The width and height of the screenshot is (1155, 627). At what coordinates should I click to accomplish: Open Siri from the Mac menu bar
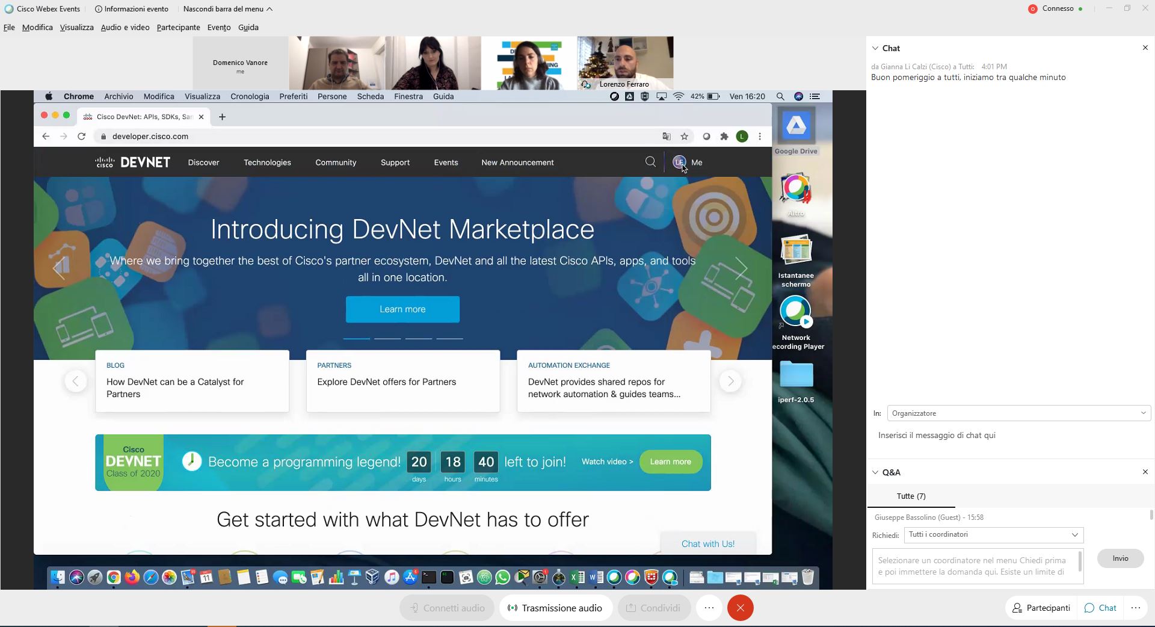tap(799, 96)
